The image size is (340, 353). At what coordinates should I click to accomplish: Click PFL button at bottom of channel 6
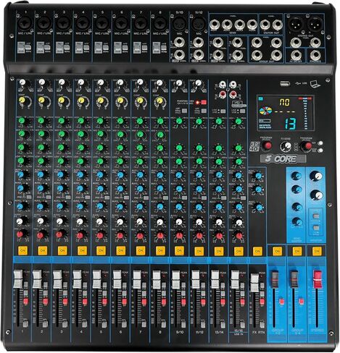click(124, 323)
